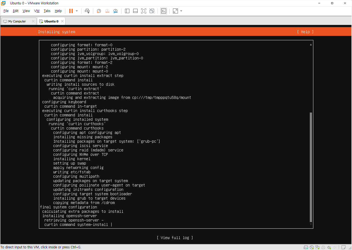Open the snapshot manager

click(x=115, y=11)
